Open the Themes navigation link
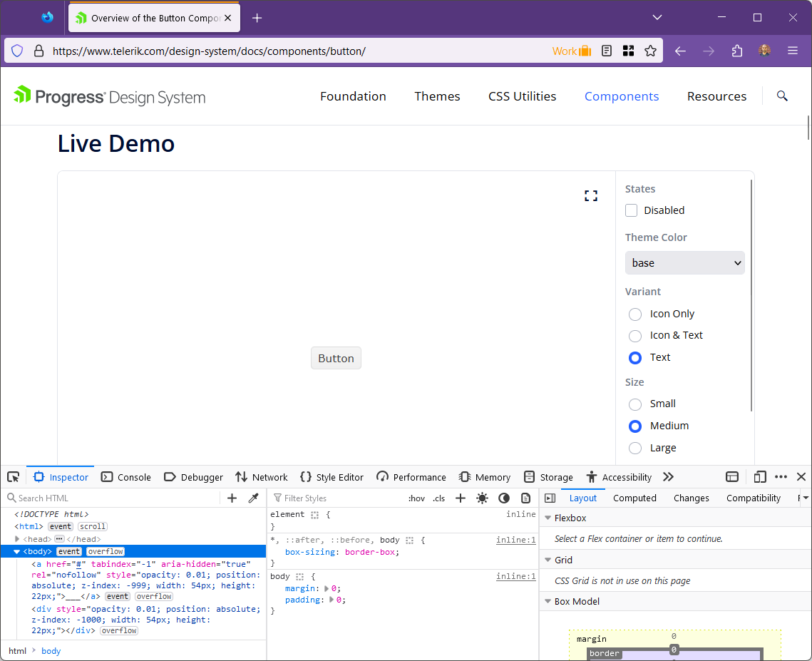The image size is (812, 661). (x=437, y=96)
